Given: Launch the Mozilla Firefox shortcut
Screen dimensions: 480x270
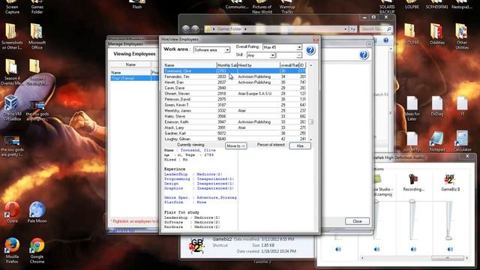Looking at the screenshot, I should click(12, 250).
